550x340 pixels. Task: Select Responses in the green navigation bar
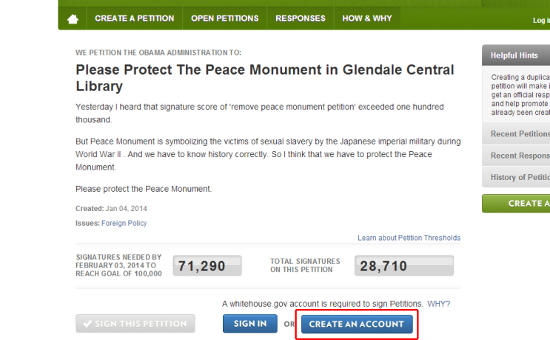(x=301, y=19)
